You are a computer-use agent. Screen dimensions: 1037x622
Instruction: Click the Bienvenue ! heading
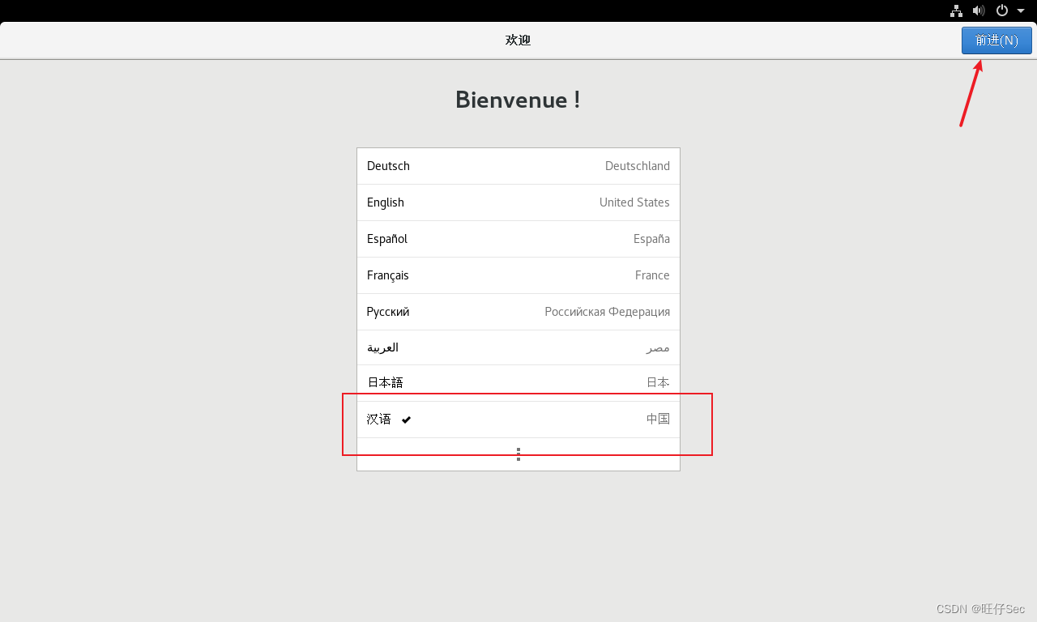[518, 100]
